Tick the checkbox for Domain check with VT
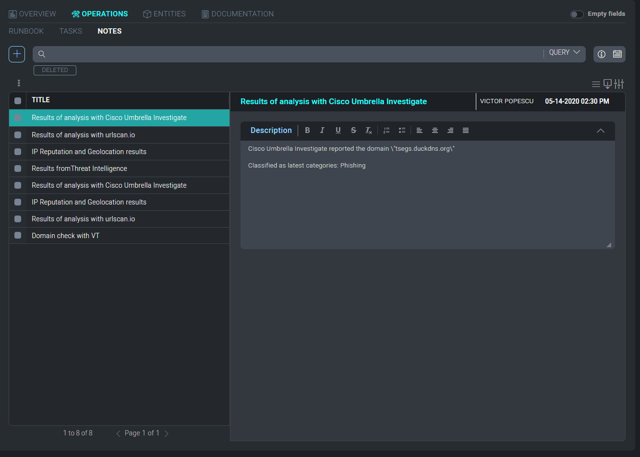640x457 pixels. click(x=18, y=236)
